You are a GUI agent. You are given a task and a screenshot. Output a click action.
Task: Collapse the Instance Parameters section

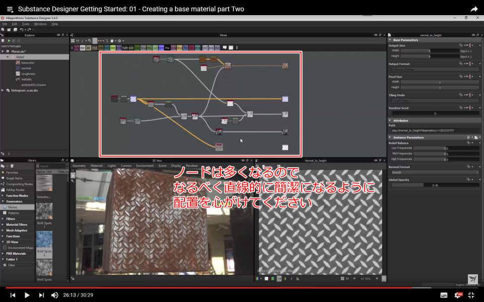[390, 137]
